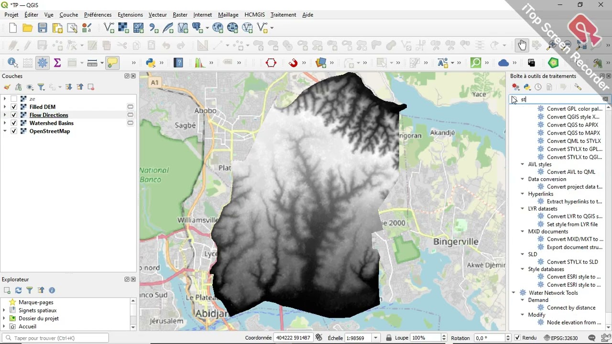Open the field calculator abacus icon
Screen dimensions: 612x344
(28, 63)
